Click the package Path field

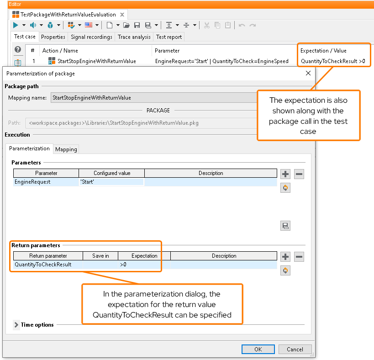[141, 123]
